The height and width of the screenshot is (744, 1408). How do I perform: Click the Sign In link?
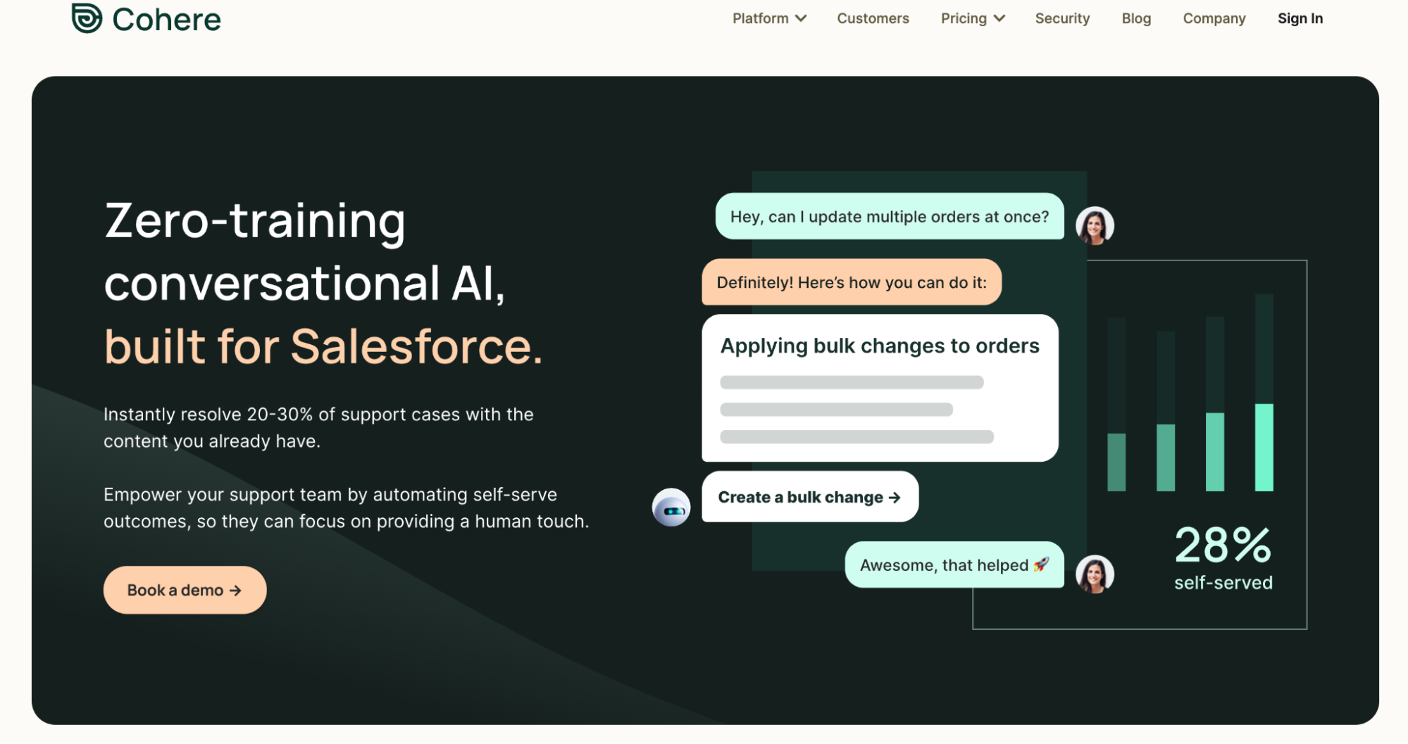point(1300,18)
